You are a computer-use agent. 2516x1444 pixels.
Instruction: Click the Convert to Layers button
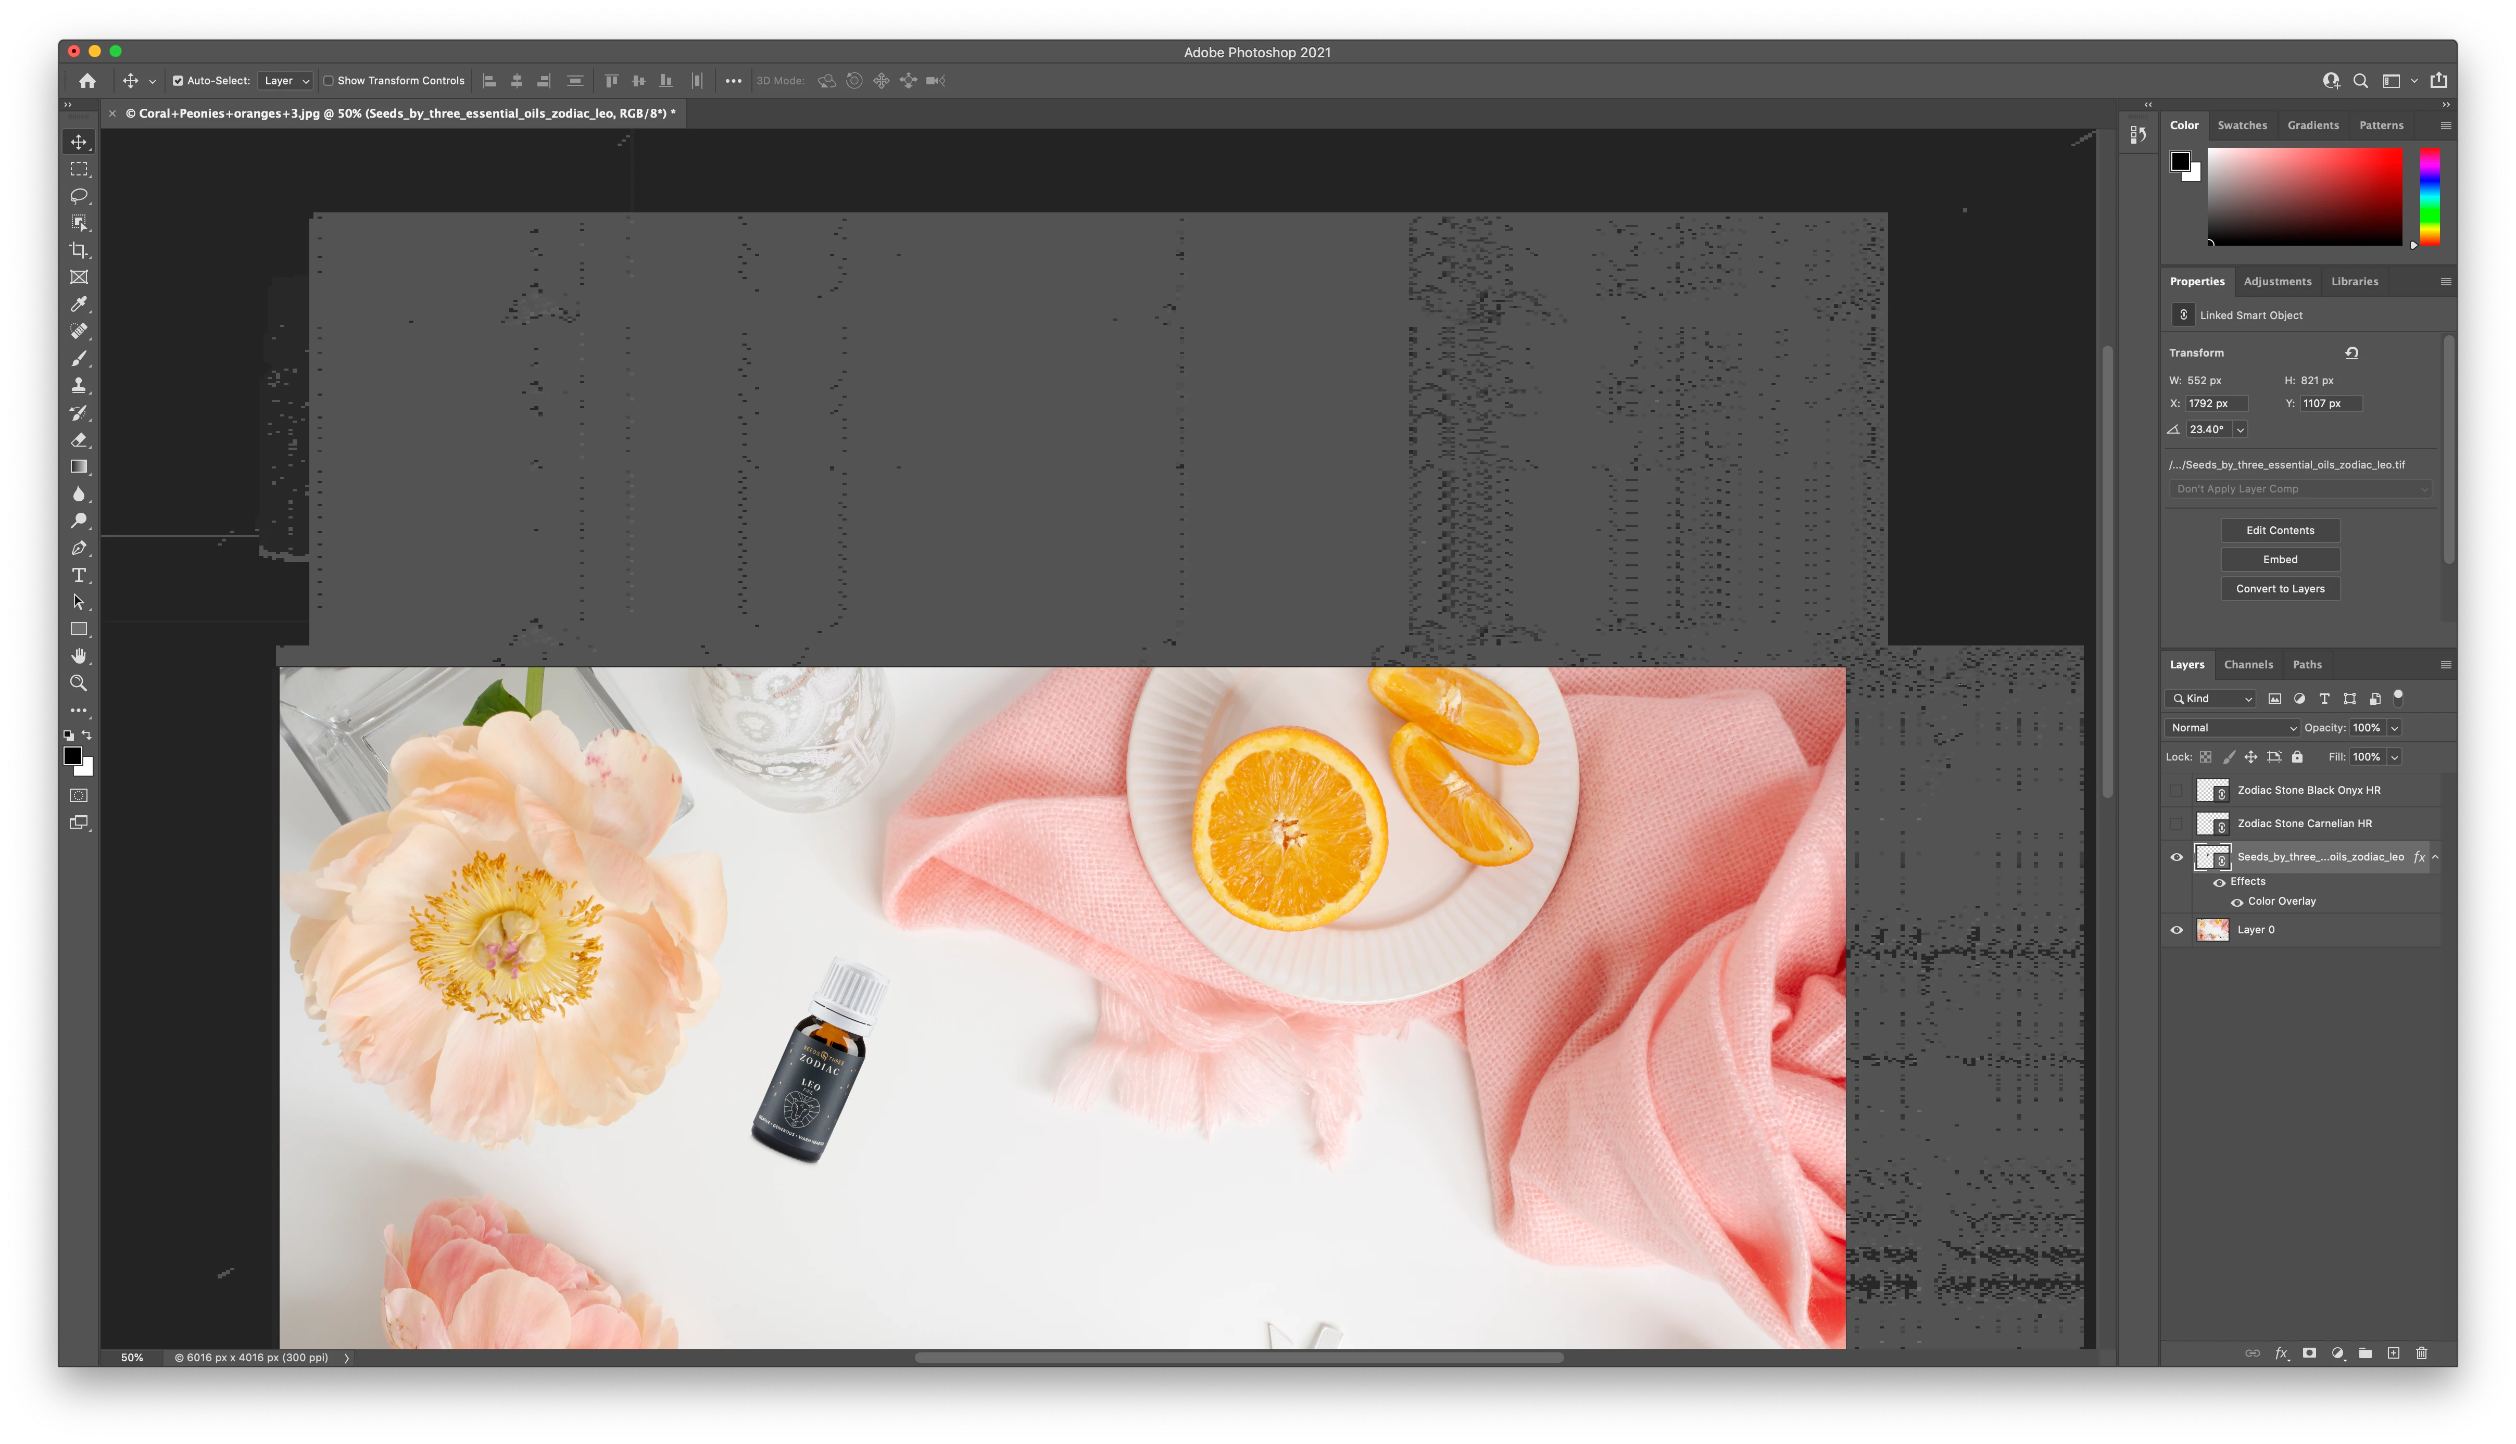[x=2279, y=589]
